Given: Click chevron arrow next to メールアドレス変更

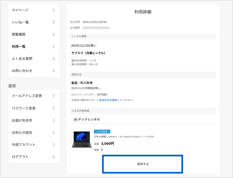Looking at the screenshot, I should click(x=54, y=96).
